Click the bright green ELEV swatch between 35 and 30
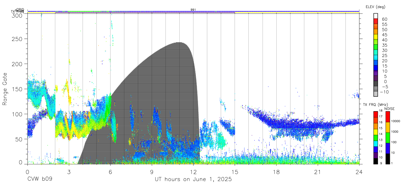The height and width of the screenshot is (186, 404). pos(376,48)
